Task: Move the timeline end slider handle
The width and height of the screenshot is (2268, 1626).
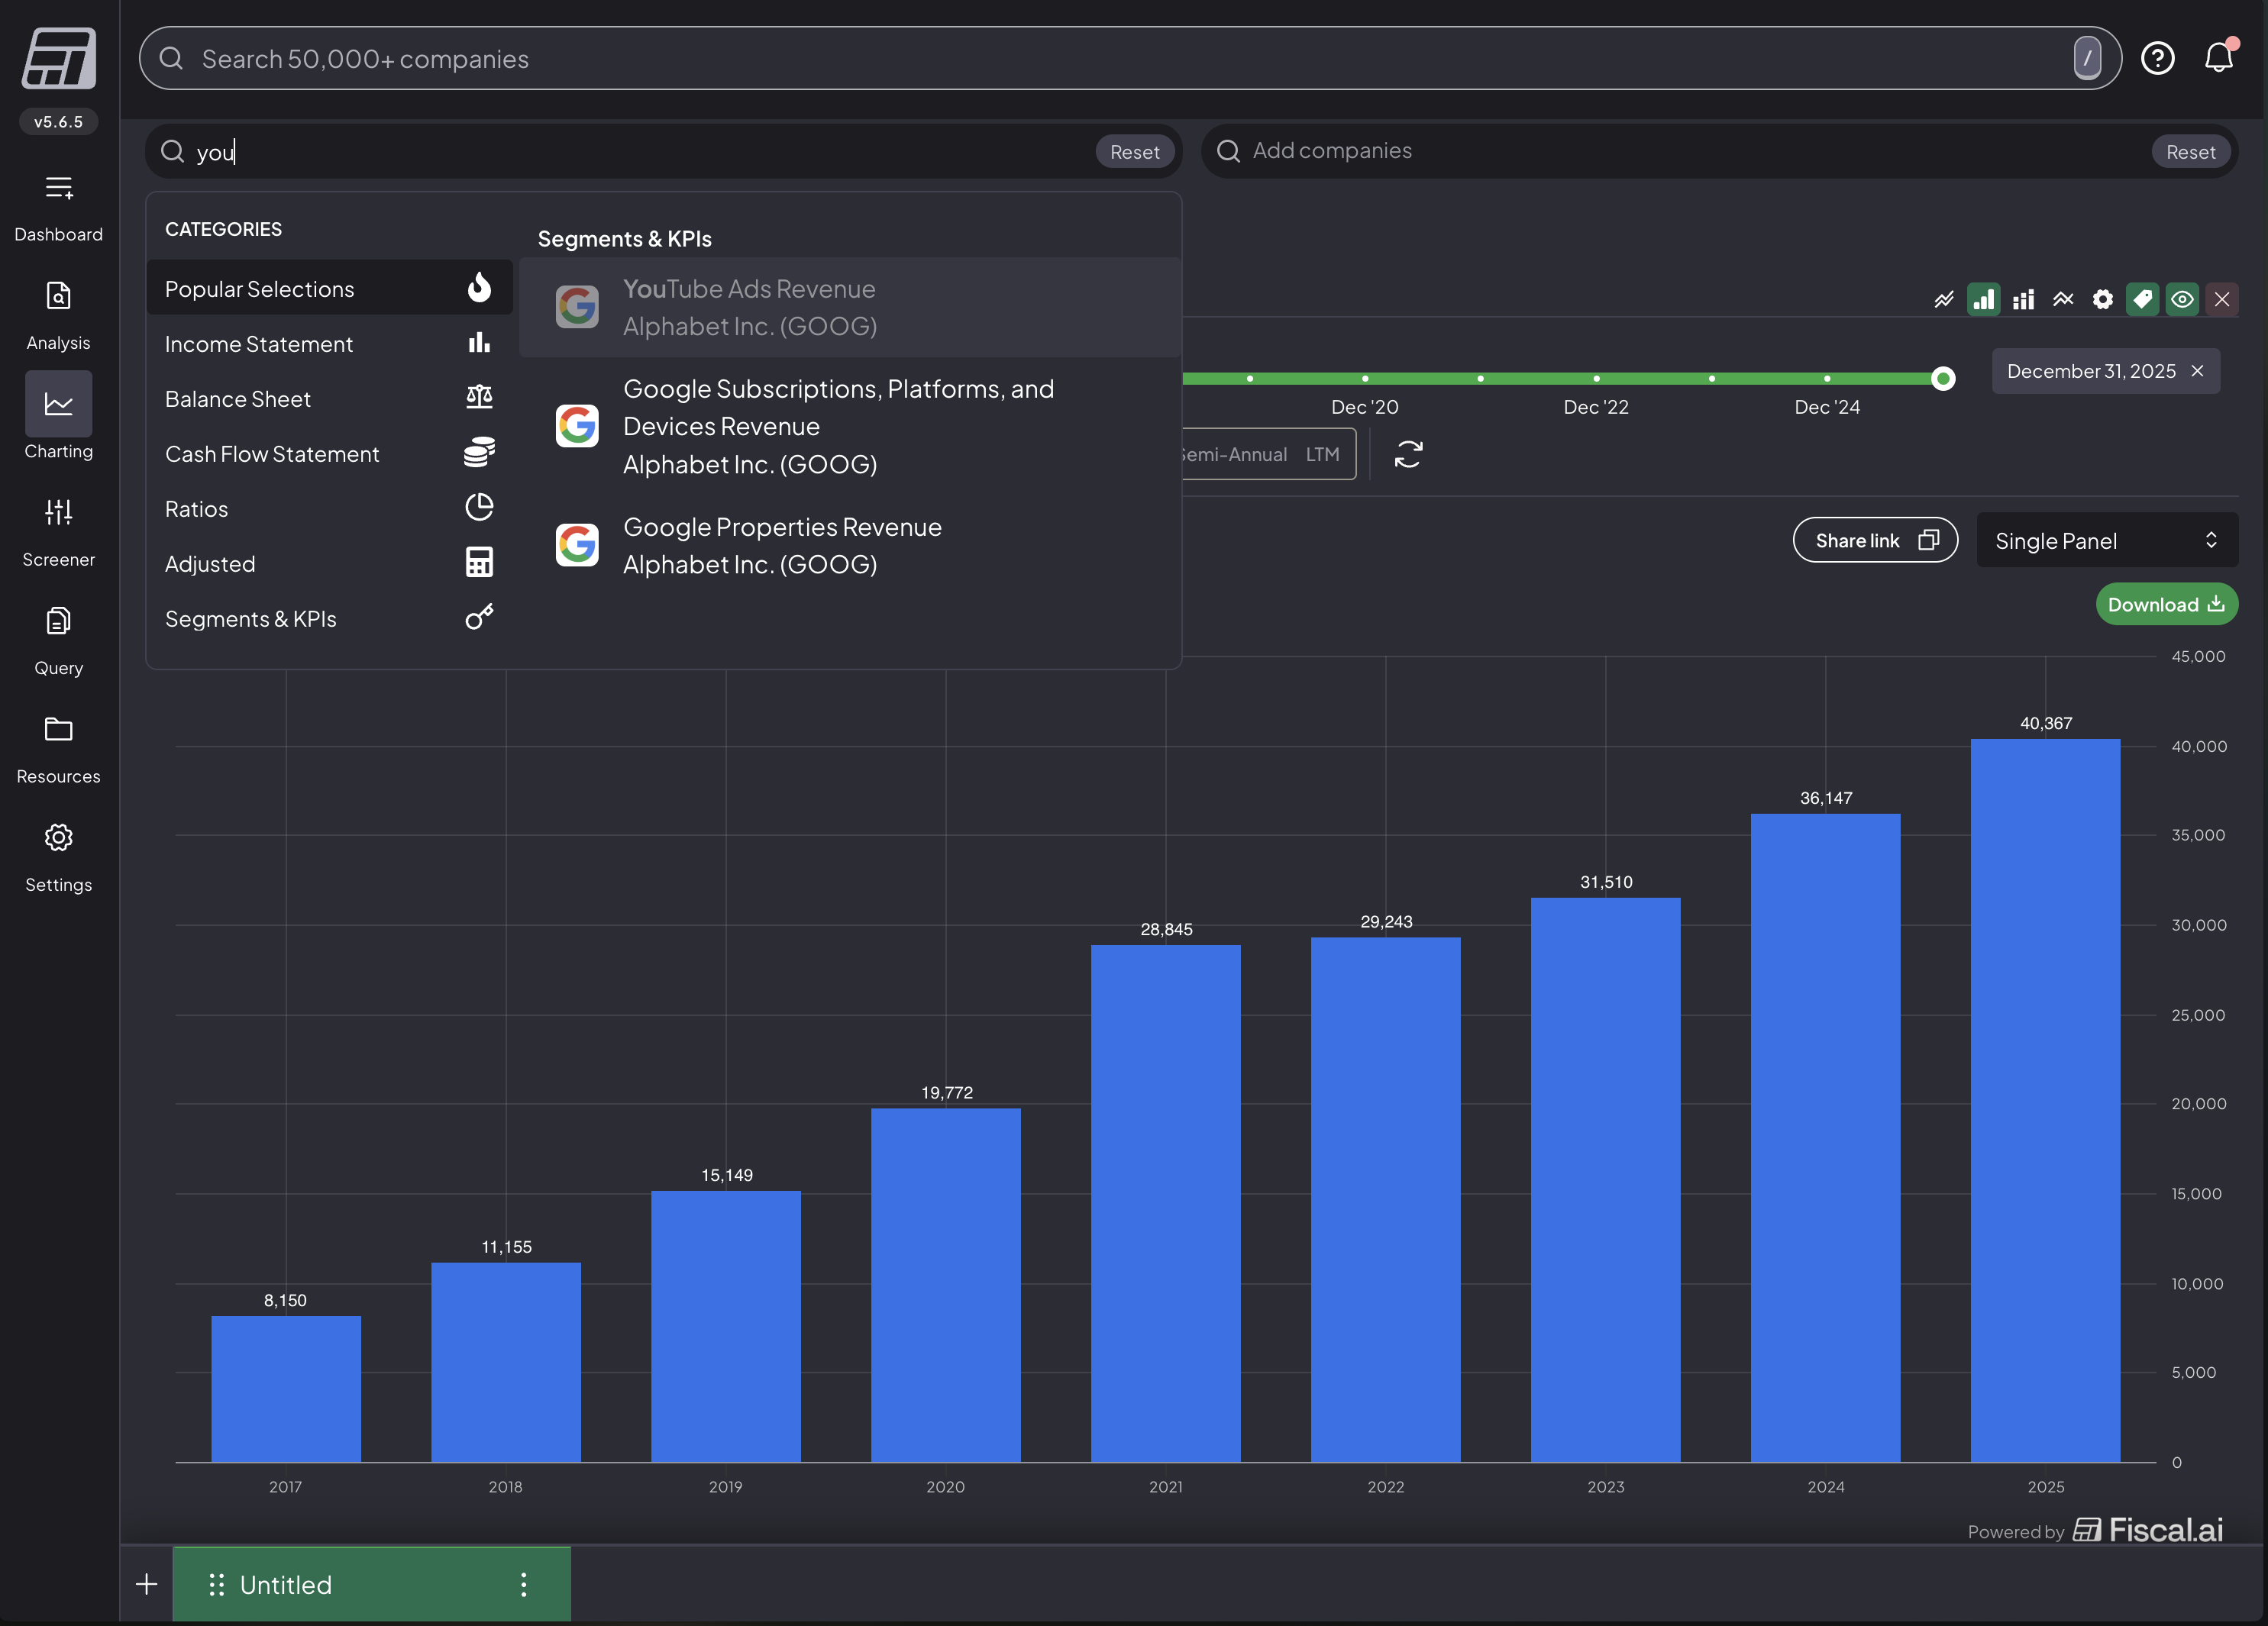Action: click(x=1942, y=379)
